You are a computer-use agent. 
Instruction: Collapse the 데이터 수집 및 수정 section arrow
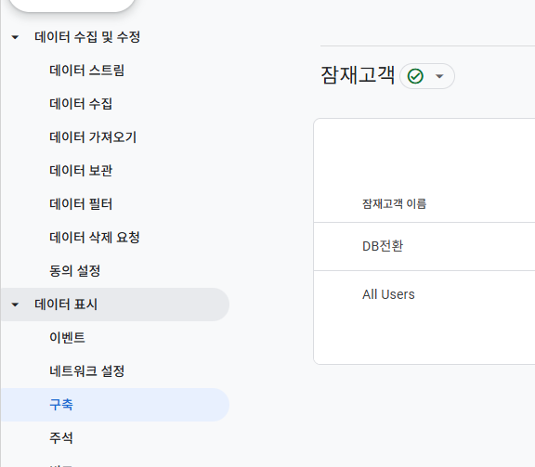point(15,37)
